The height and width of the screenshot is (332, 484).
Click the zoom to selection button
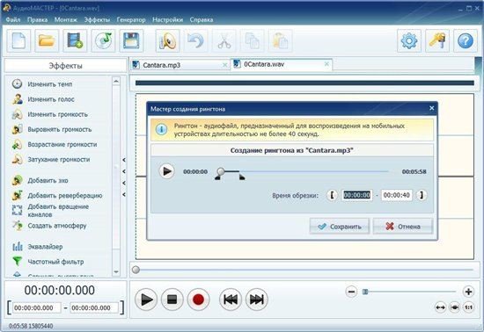click(454, 307)
